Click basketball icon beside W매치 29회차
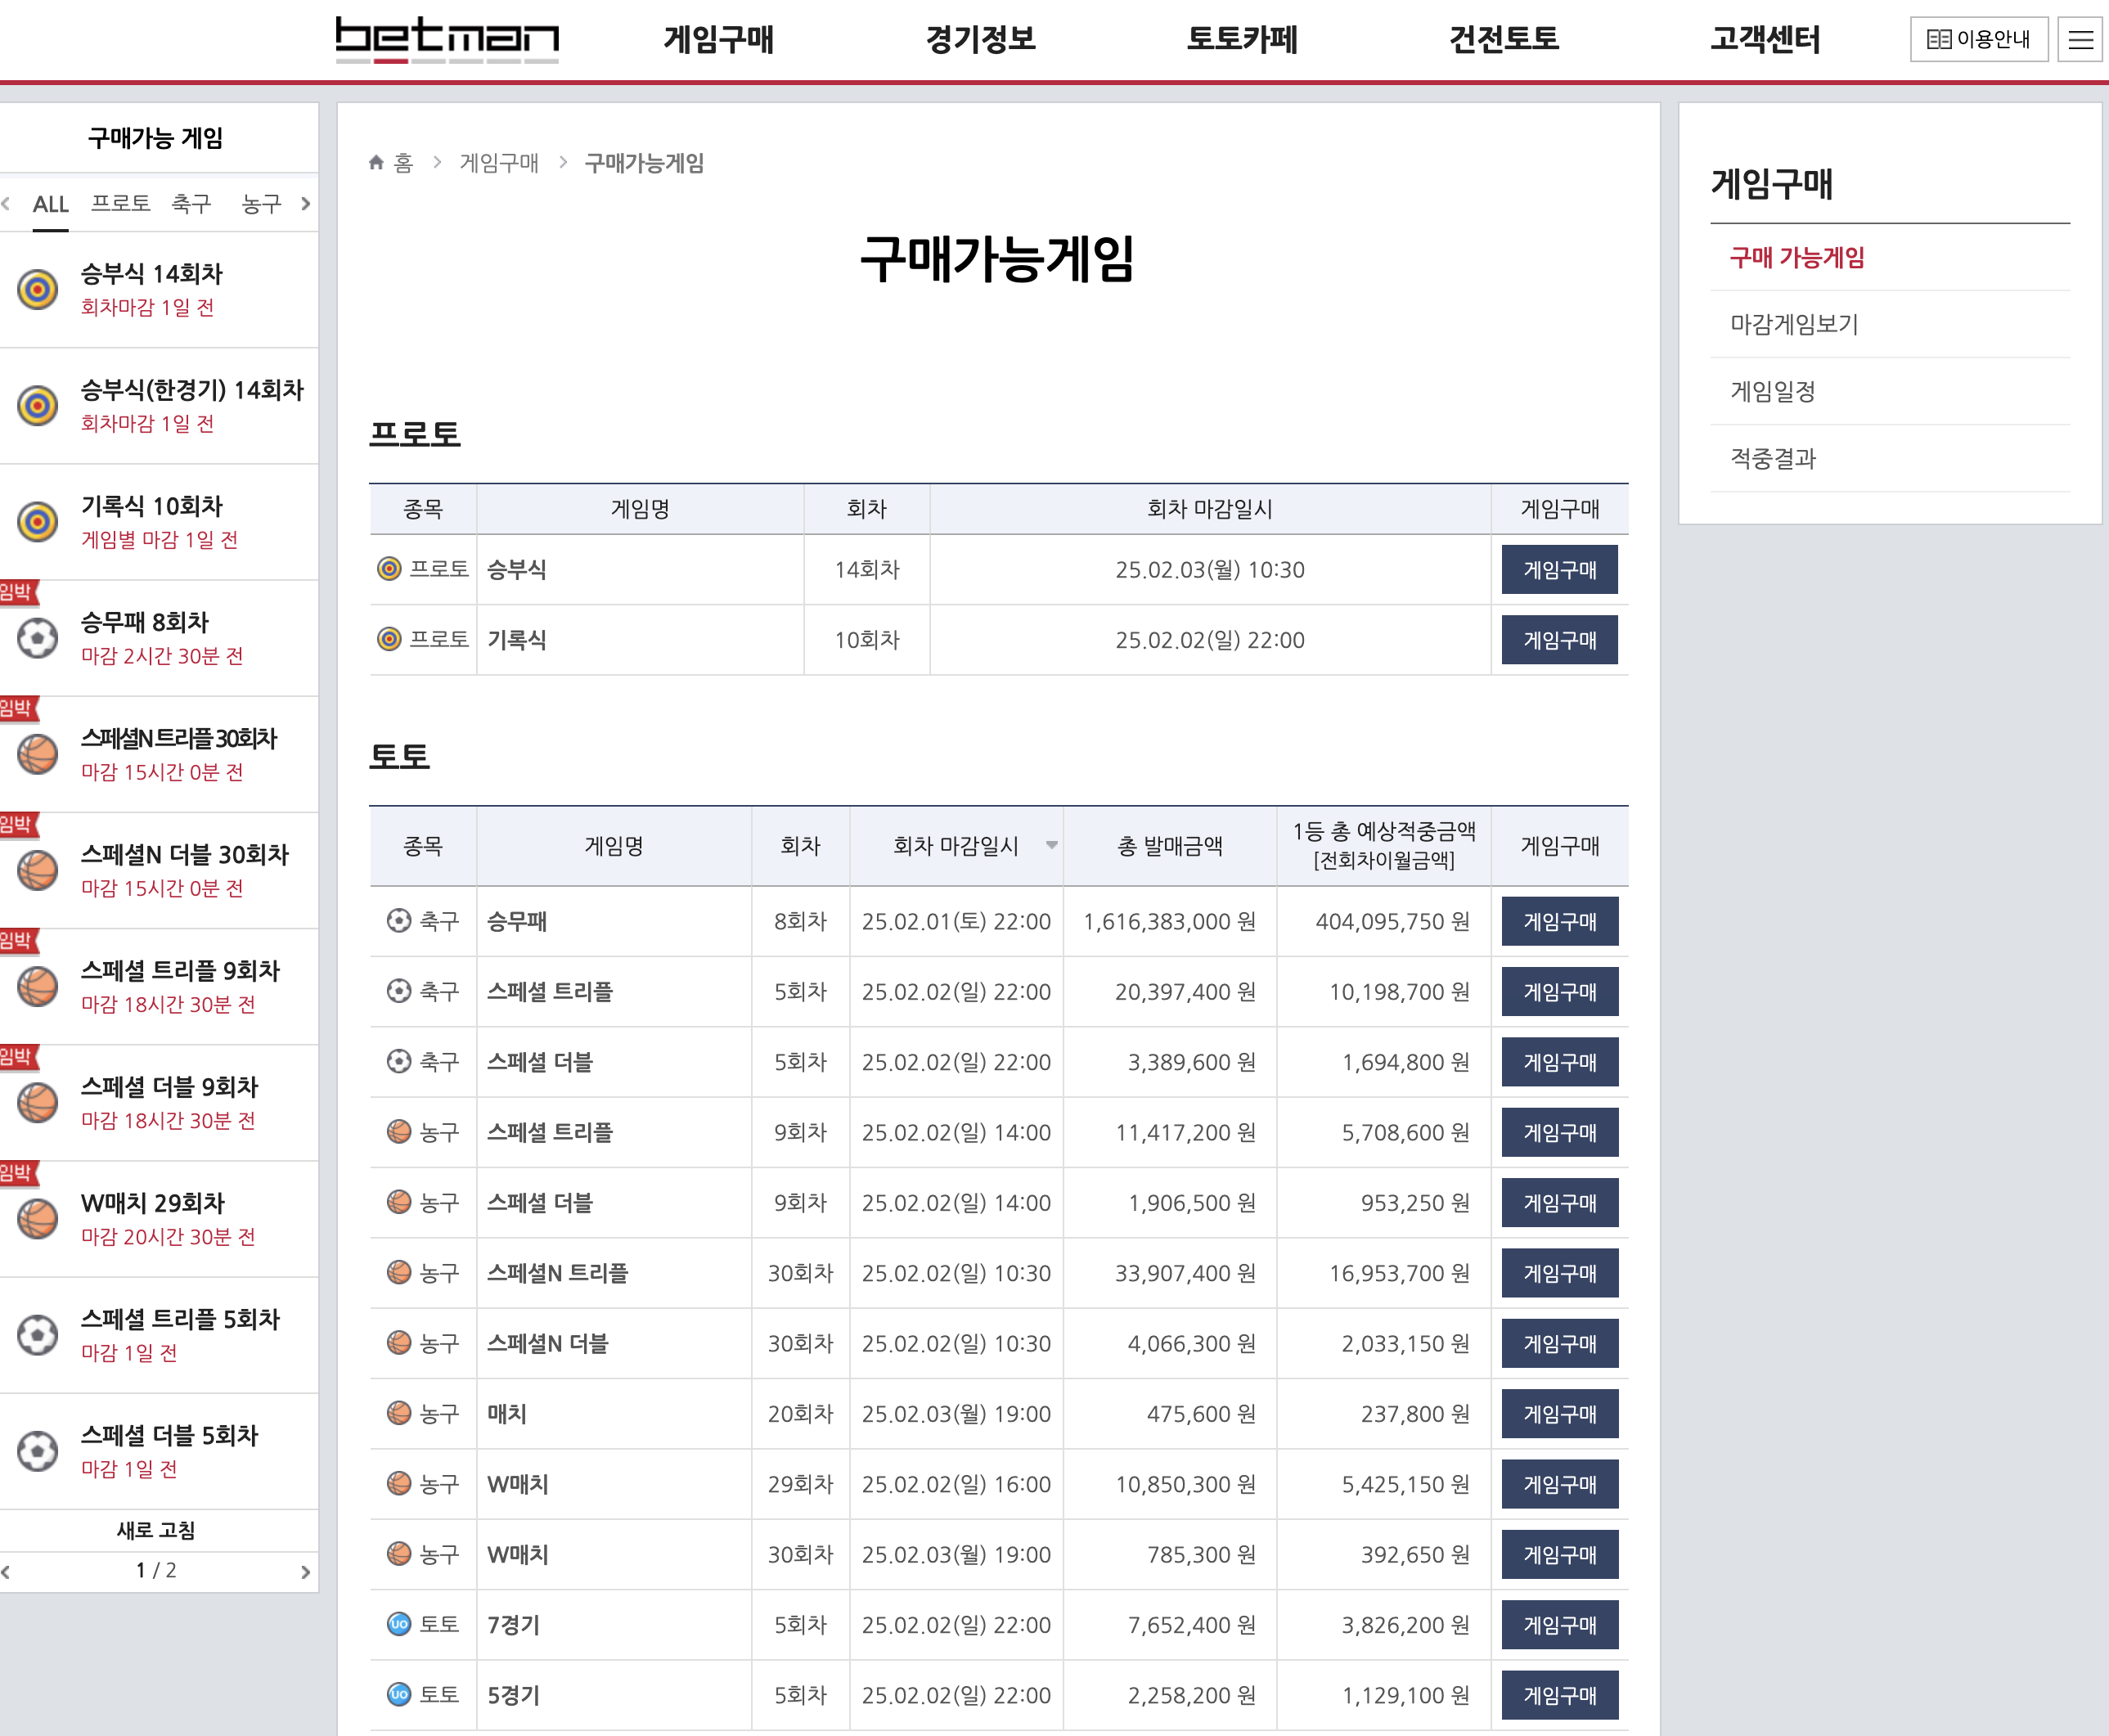 point(38,1219)
